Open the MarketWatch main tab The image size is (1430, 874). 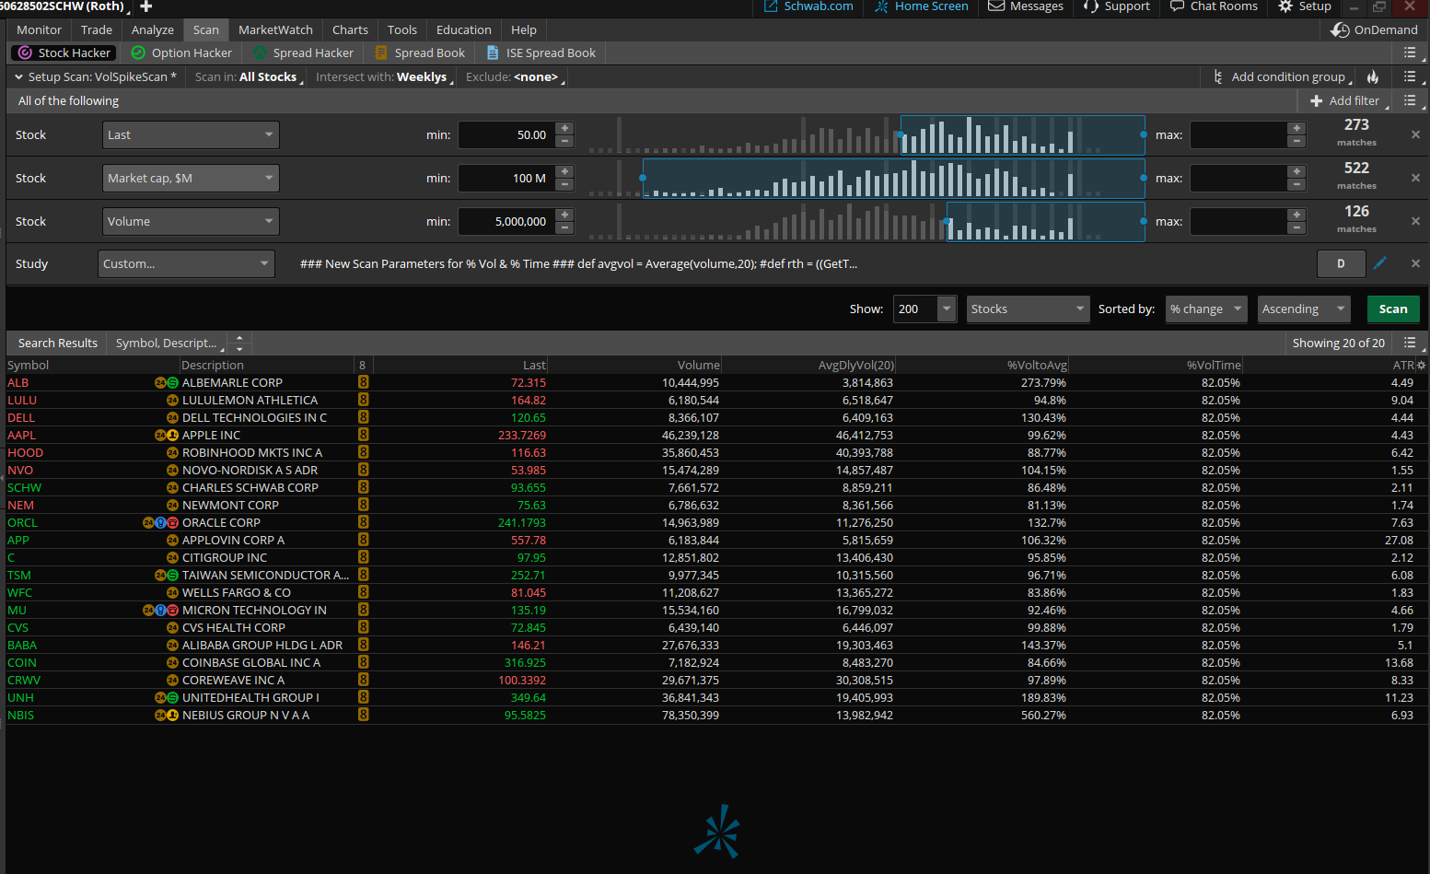click(275, 30)
